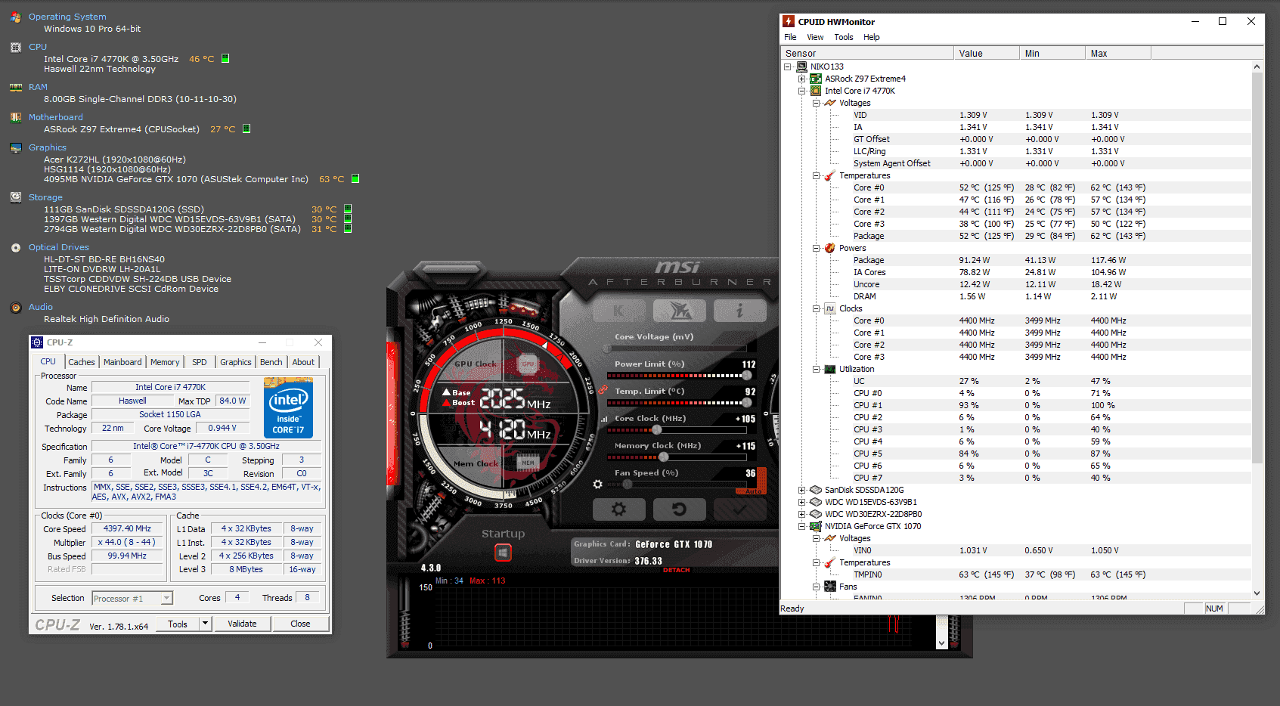Click the Utilization graph icon in HWMonitor
The image size is (1280, 706).
(x=830, y=370)
